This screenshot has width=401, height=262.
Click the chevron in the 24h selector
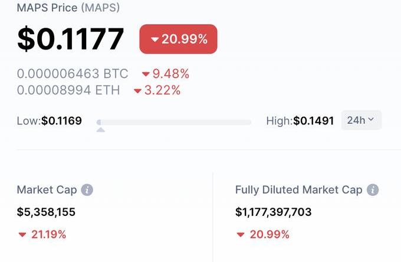(x=371, y=120)
